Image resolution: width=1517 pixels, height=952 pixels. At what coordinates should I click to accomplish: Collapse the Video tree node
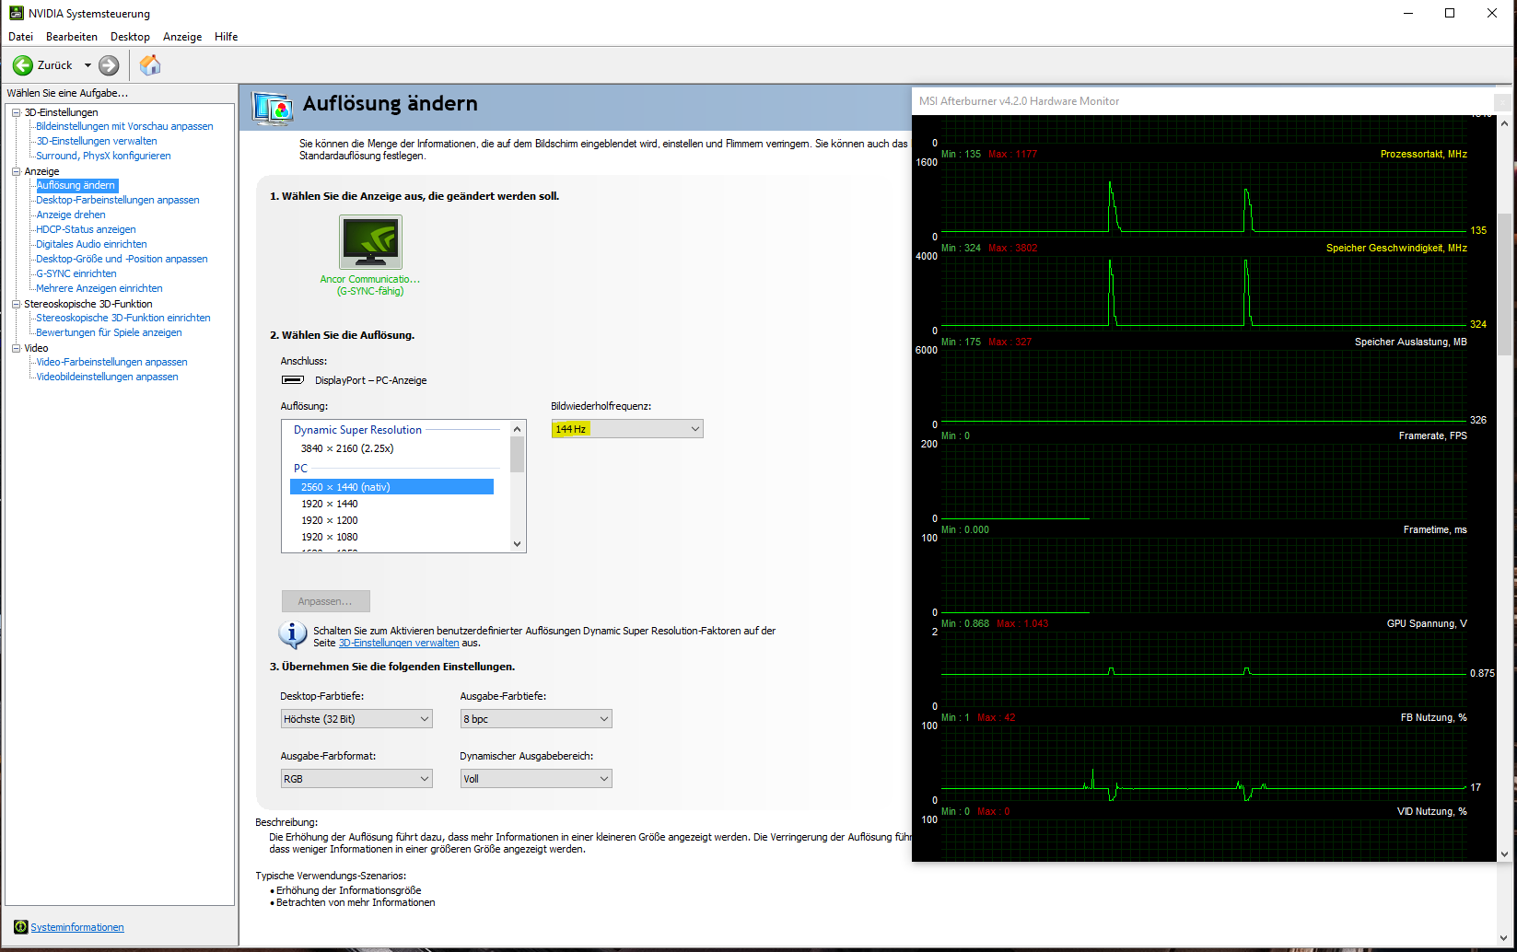pyautogui.click(x=16, y=348)
